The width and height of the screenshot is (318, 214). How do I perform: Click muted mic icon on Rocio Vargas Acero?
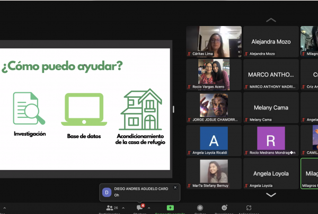point(189,87)
